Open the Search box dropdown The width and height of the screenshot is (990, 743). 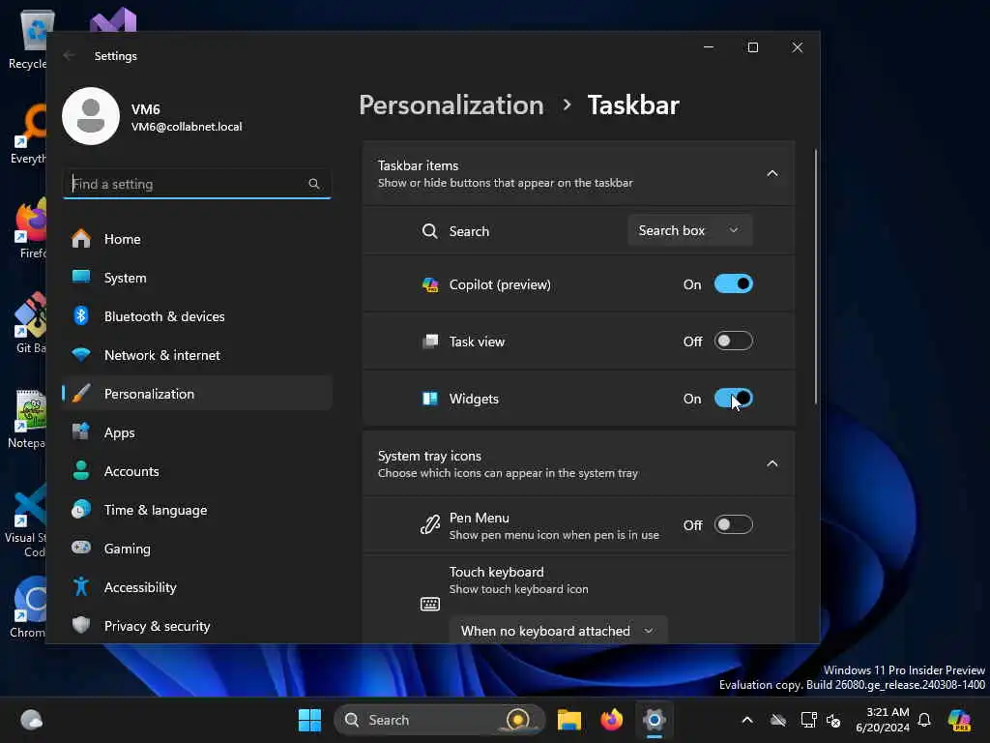(689, 230)
